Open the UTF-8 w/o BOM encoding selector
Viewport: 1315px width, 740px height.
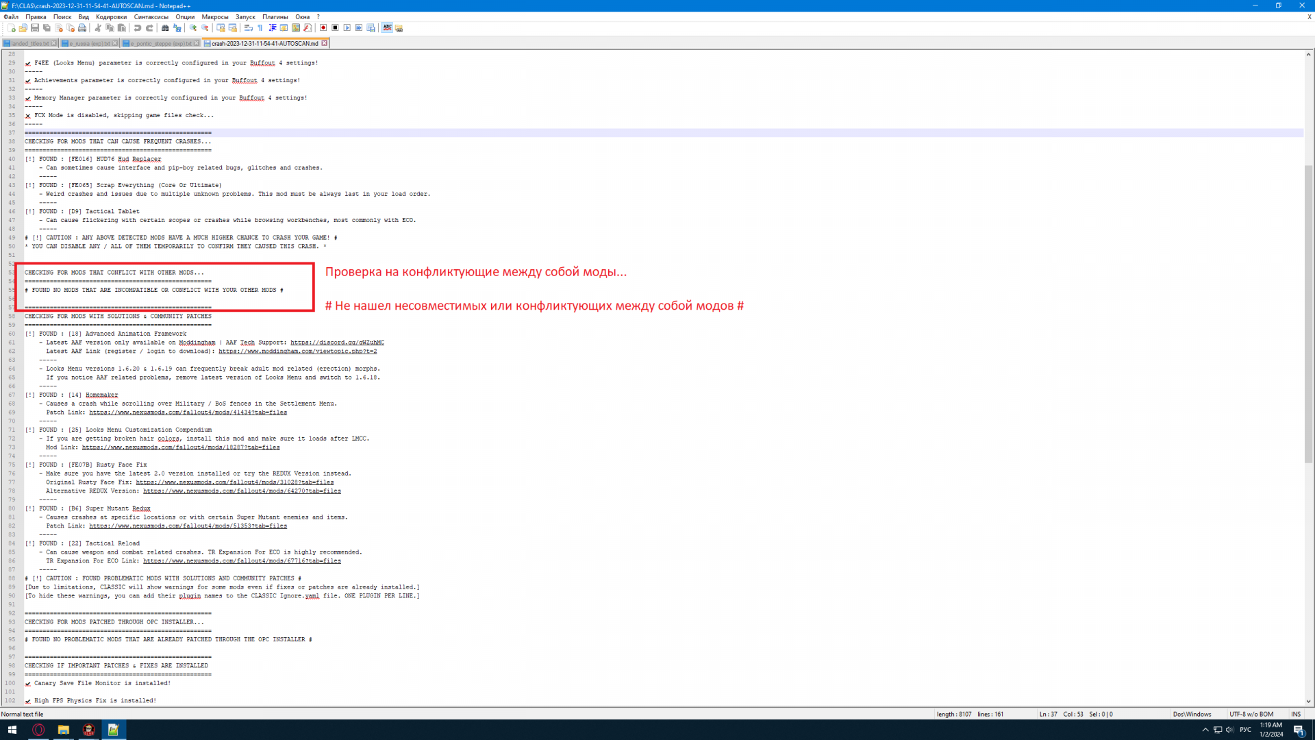(1251, 714)
